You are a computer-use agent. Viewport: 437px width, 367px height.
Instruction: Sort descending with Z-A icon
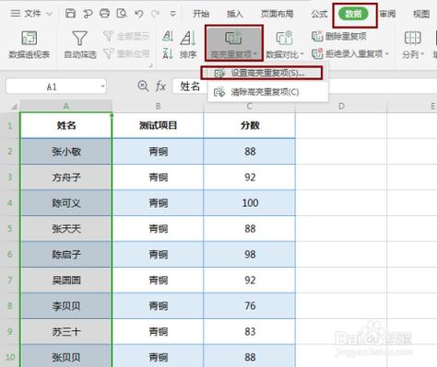pyautogui.click(x=168, y=53)
